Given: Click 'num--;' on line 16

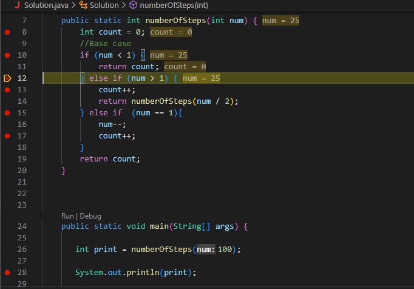Looking at the screenshot, I should (x=112, y=124).
